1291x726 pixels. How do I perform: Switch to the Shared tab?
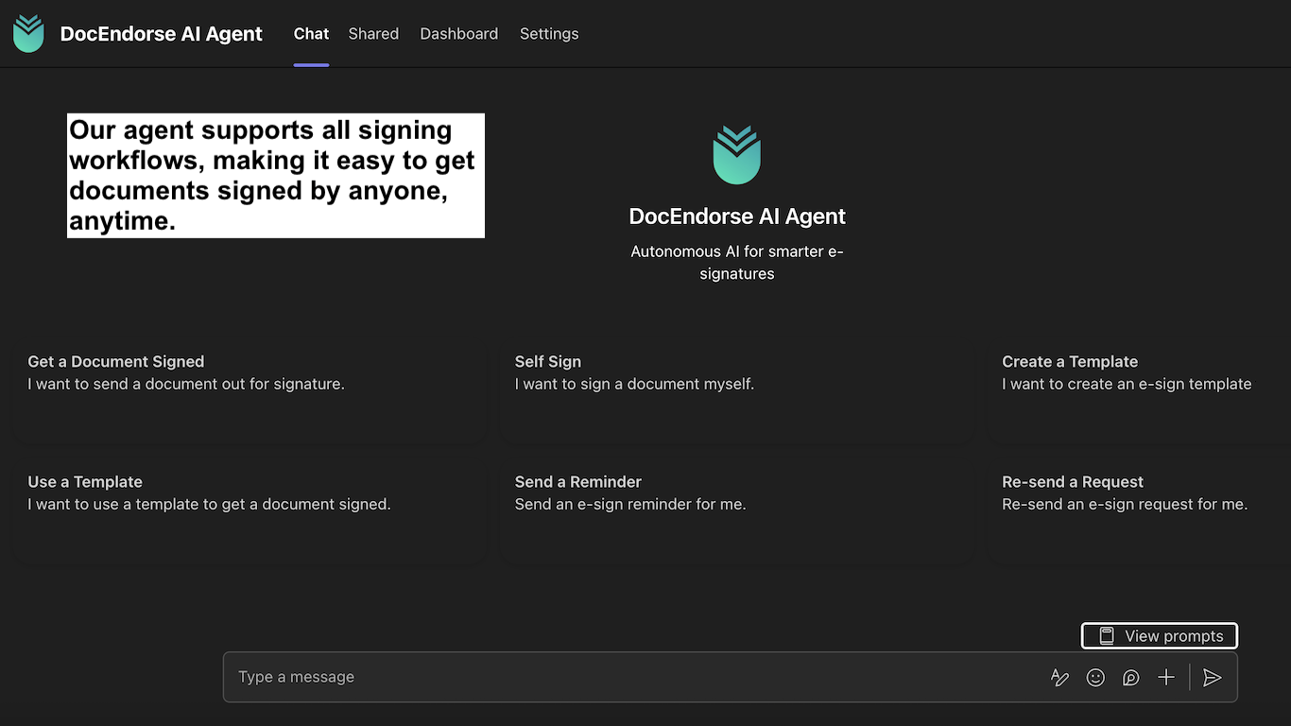pyautogui.click(x=373, y=33)
